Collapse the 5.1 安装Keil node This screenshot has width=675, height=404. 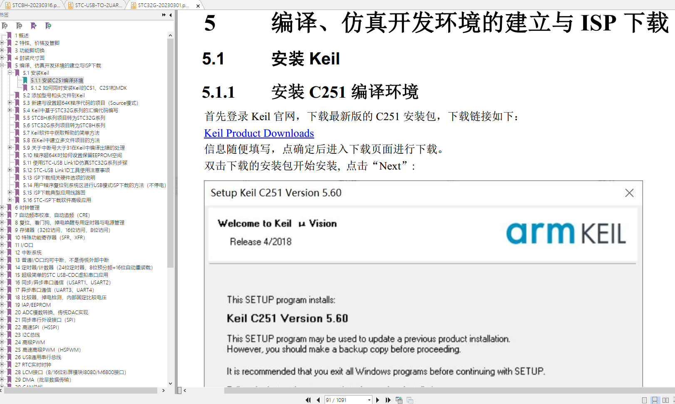(10, 73)
